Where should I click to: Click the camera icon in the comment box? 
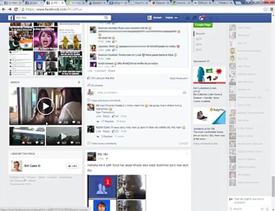point(184,93)
